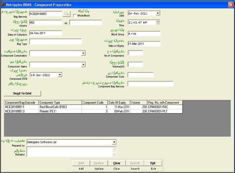Click the volume cell showing 250
The height and width of the screenshot is (173, 235).
[x=139, y=107]
